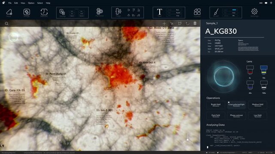This screenshot has height=154, width=275.
Task: Click the search magnifier above the specimen view
Action: (6, 24)
